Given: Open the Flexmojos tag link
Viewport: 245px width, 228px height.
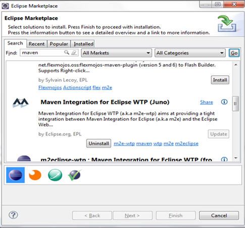Looking at the screenshot, I should coord(50,87).
